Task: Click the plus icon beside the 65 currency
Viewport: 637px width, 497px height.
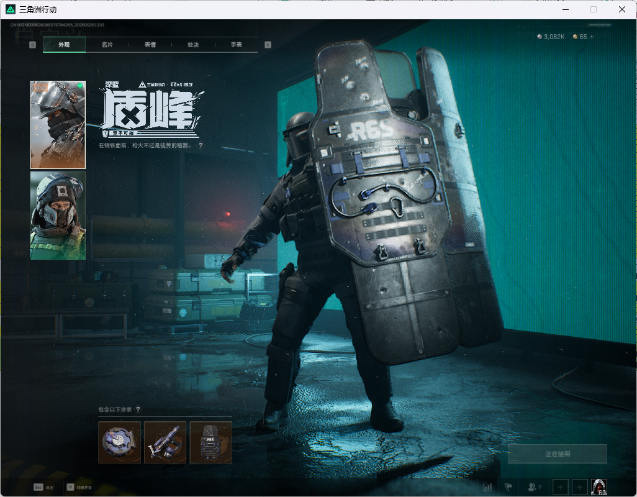Action: tap(592, 37)
